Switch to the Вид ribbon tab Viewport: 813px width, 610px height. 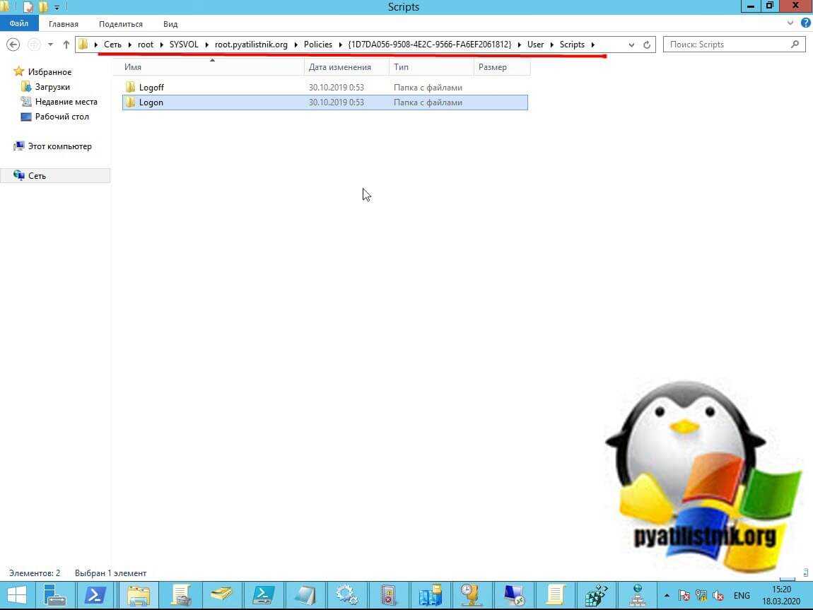[x=170, y=24]
